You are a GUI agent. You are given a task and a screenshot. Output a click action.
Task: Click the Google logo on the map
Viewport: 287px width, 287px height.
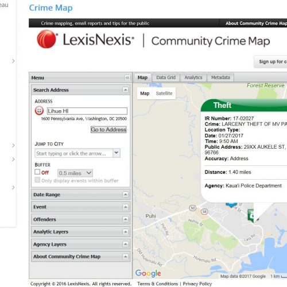(148, 273)
